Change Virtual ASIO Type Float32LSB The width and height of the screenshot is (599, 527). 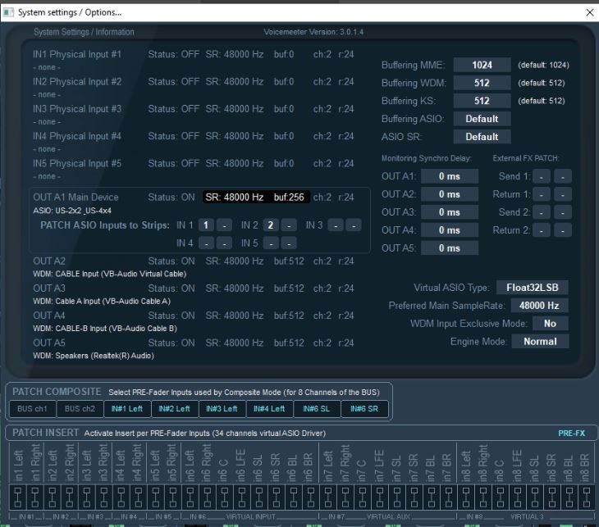click(x=533, y=288)
